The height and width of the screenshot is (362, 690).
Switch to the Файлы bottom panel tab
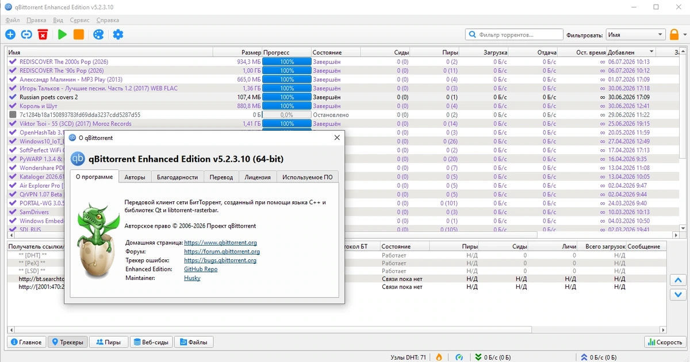coord(194,342)
